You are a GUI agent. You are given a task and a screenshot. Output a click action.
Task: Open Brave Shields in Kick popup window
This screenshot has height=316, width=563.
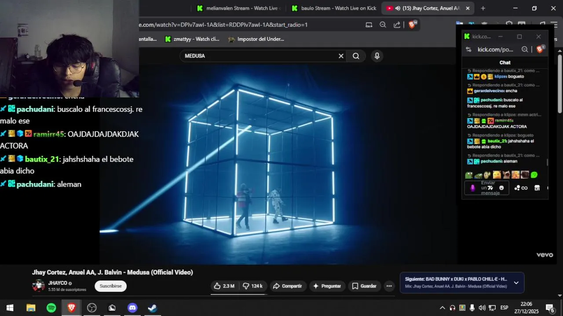click(540, 49)
